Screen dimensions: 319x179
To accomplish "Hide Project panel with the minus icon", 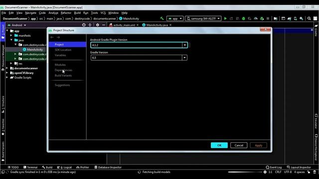I will 104,25.
